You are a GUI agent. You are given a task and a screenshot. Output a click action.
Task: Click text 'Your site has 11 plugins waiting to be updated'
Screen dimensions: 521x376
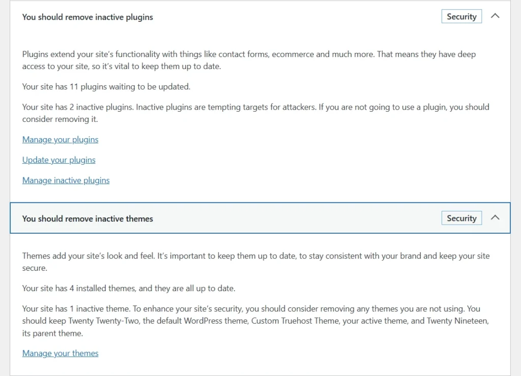(106, 86)
